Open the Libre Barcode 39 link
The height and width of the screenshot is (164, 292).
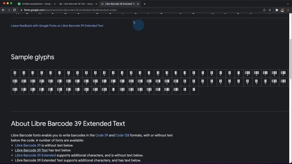pos(28,145)
